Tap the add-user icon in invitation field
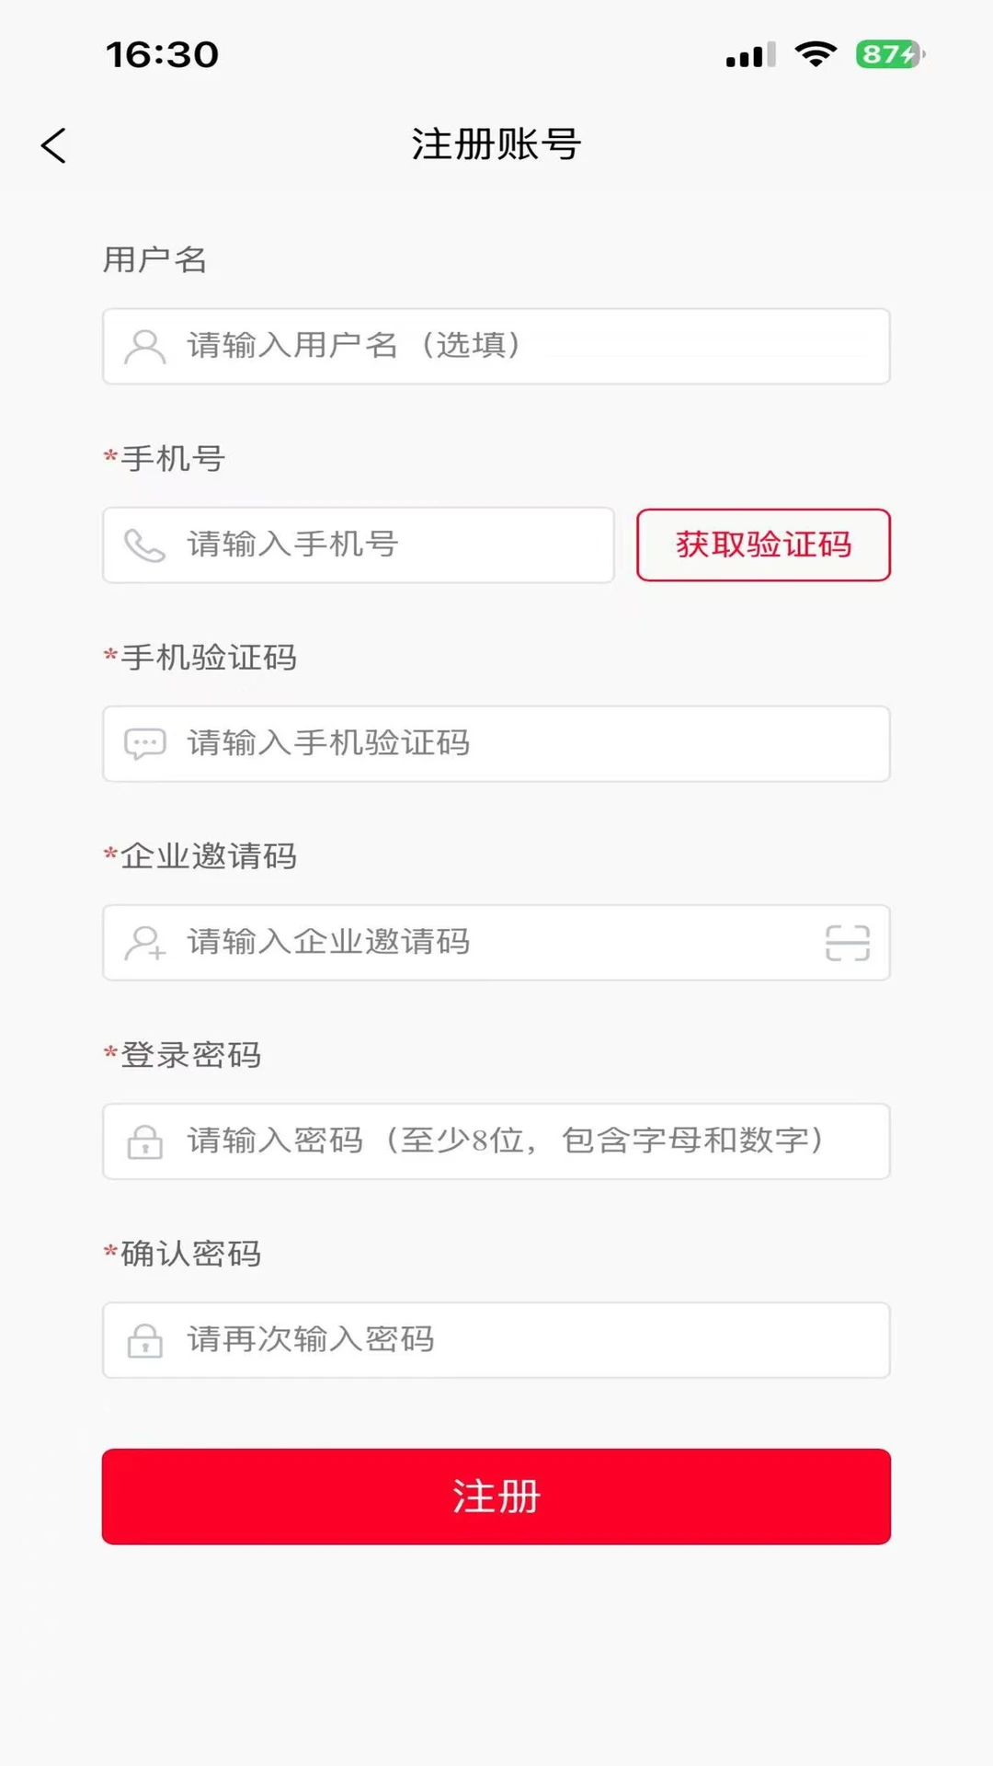 (x=144, y=943)
